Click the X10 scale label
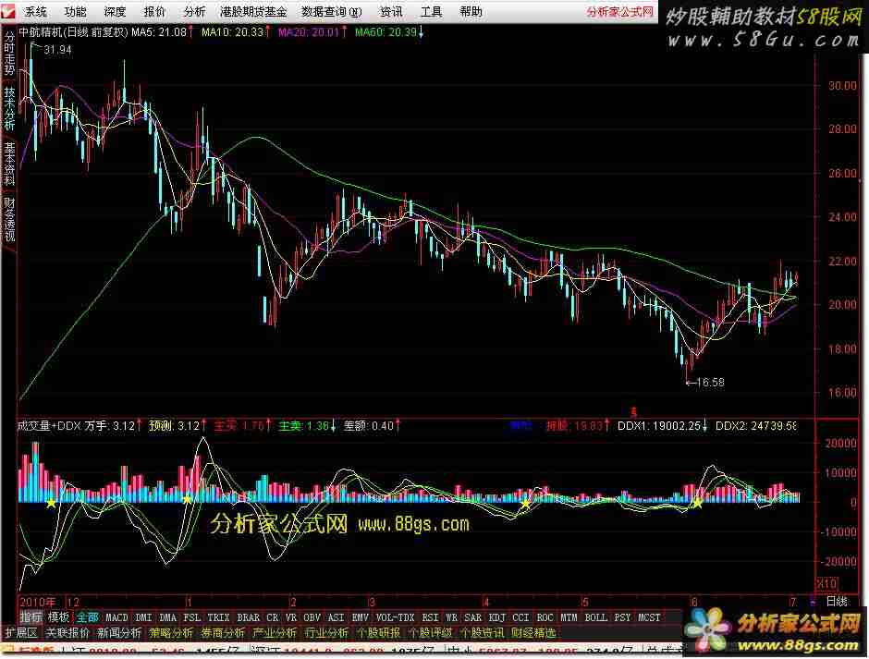869x659 pixels. coord(826,583)
